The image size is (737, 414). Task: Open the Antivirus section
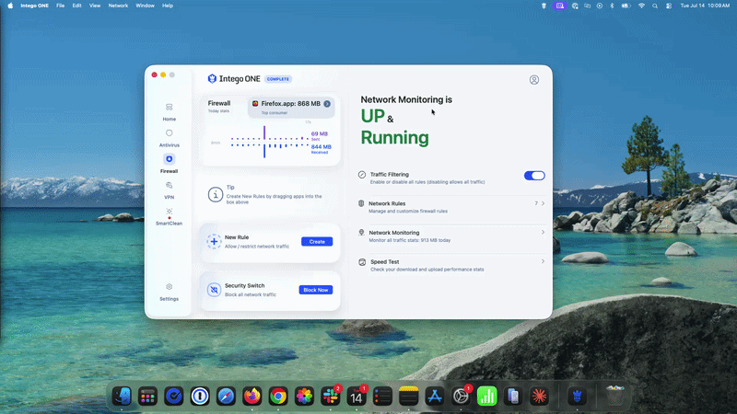pos(170,138)
